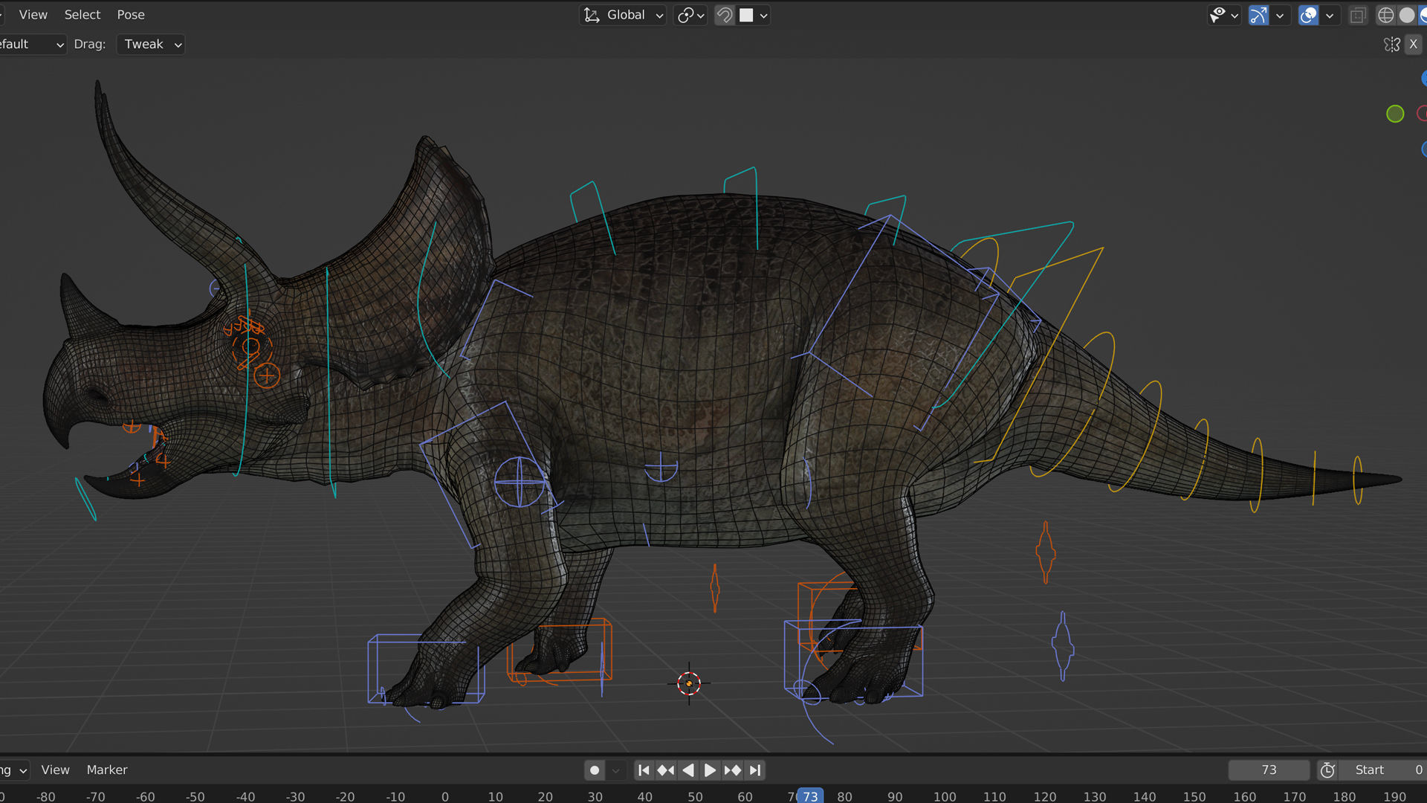Expand the auto keyframing options arrow
Viewport: 1427px width, 803px height.
pyautogui.click(x=615, y=770)
